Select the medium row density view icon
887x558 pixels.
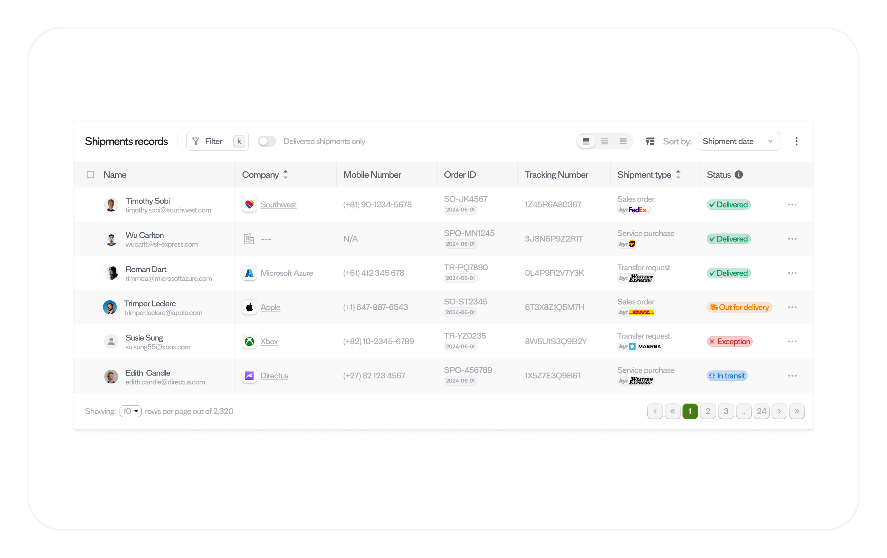click(x=605, y=141)
